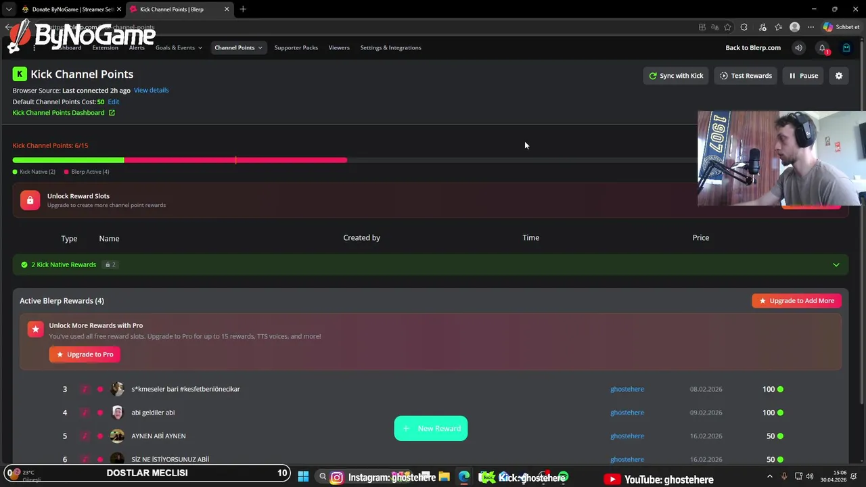Click the date 09.02.2026
The height and width of the screenshot is (487, 866).
[706, 413]
